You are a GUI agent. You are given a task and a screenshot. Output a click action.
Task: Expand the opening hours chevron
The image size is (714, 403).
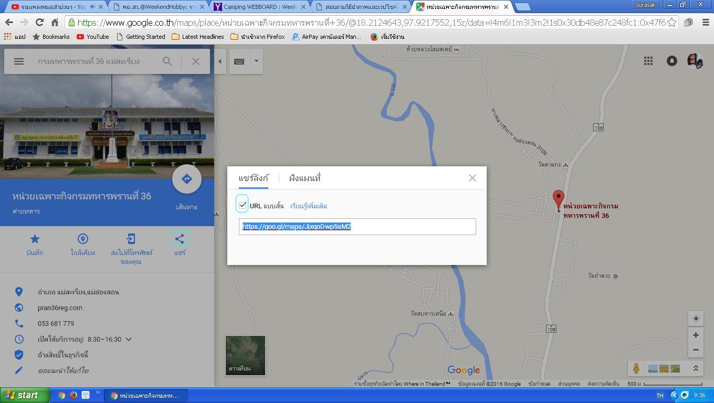[129, 340]
